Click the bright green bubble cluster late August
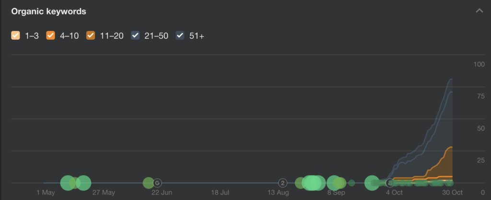This screenshot has width=491, height=200. pos(312,183)
